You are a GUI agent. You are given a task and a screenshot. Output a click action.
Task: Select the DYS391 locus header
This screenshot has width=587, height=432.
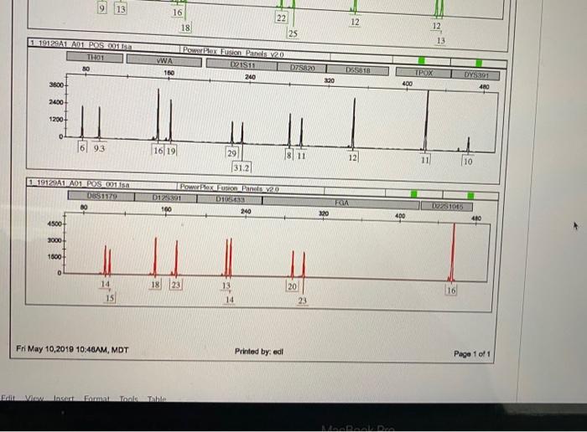(x=475, y=75)
